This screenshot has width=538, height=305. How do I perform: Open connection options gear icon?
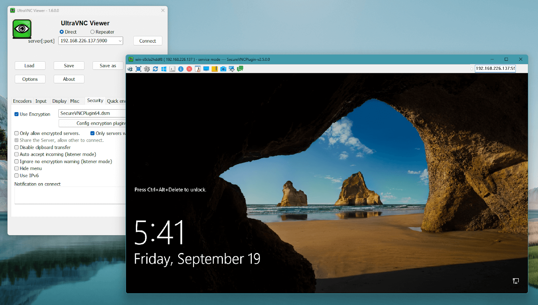[147, 69]
